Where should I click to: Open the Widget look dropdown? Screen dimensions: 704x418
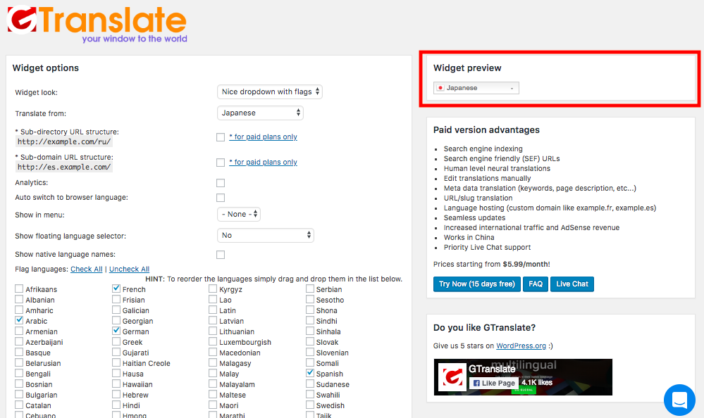tap(269, 92)
